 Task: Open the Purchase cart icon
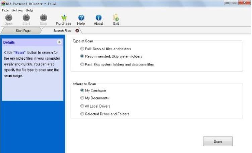[x=64, y=18]
